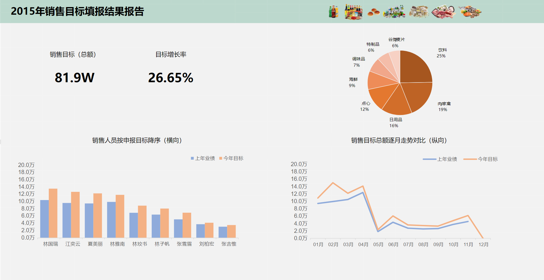The image size is (544, 280).
Task: Click the 林子帆 axis label
Action: [x=162, y=244]
